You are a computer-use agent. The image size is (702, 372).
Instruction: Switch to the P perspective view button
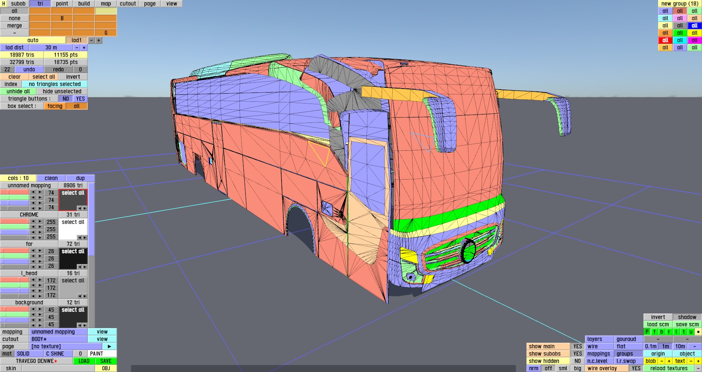point(647,332)
